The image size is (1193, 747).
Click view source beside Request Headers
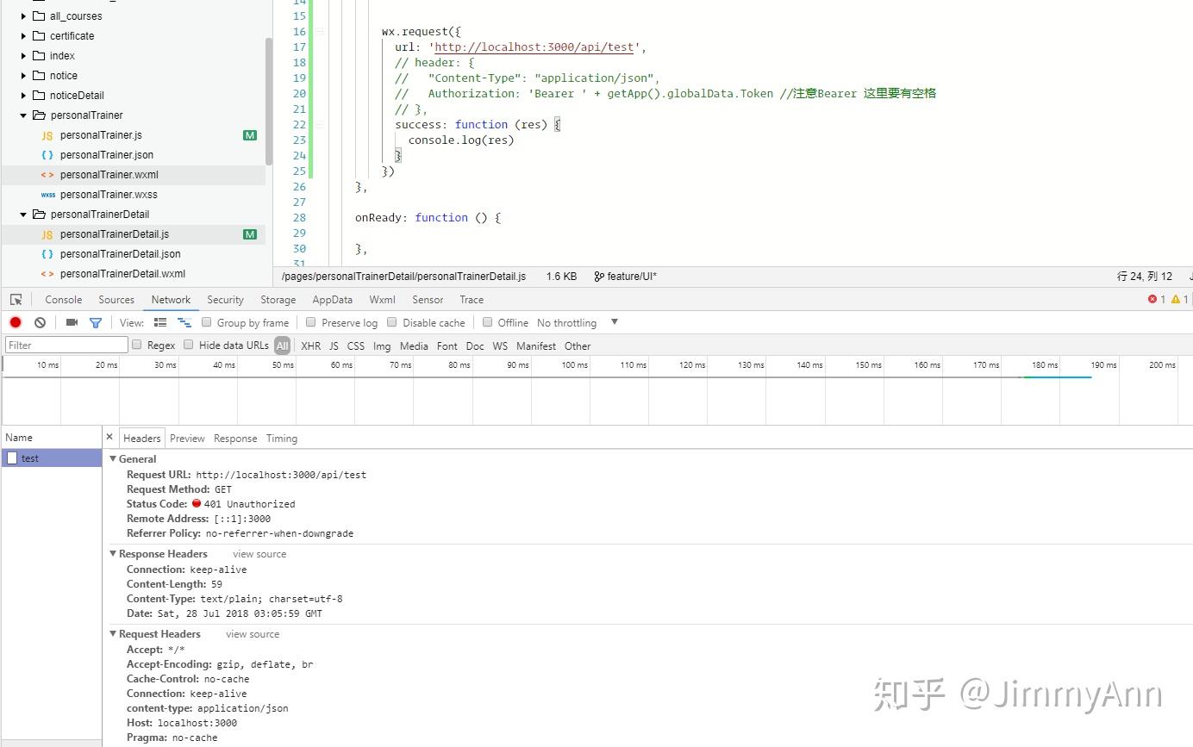click(253, 634)
